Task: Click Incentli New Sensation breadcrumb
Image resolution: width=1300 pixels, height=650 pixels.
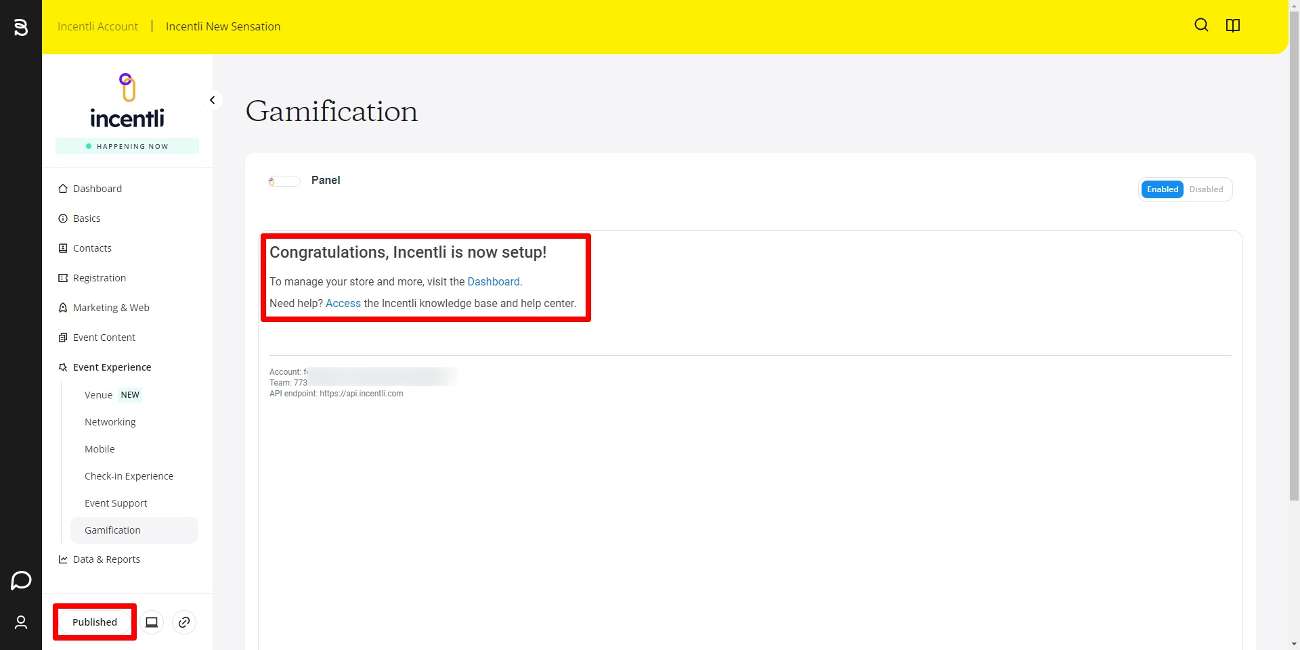Action: [223, 26]
